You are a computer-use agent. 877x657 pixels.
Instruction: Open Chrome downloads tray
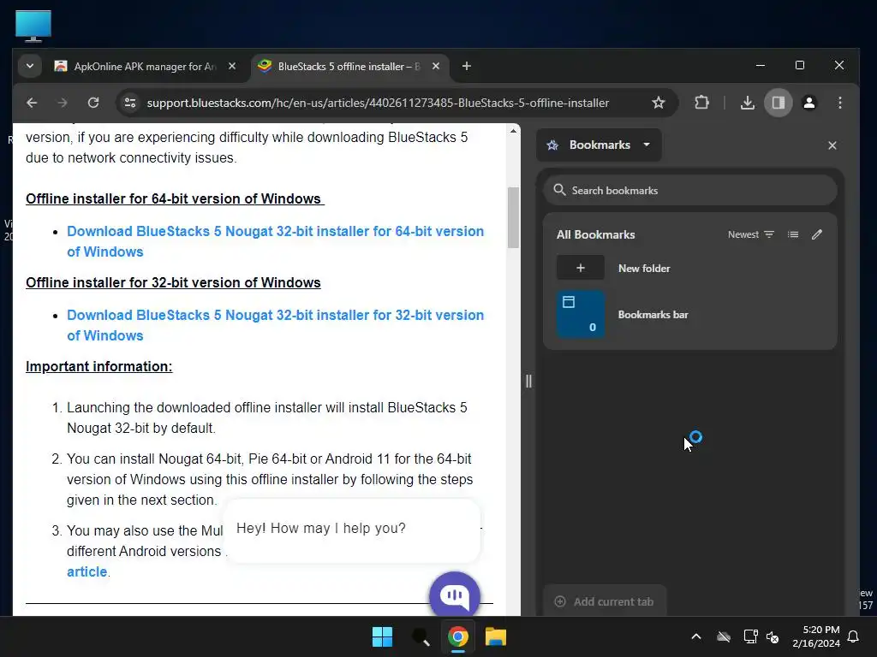(747, 103)
